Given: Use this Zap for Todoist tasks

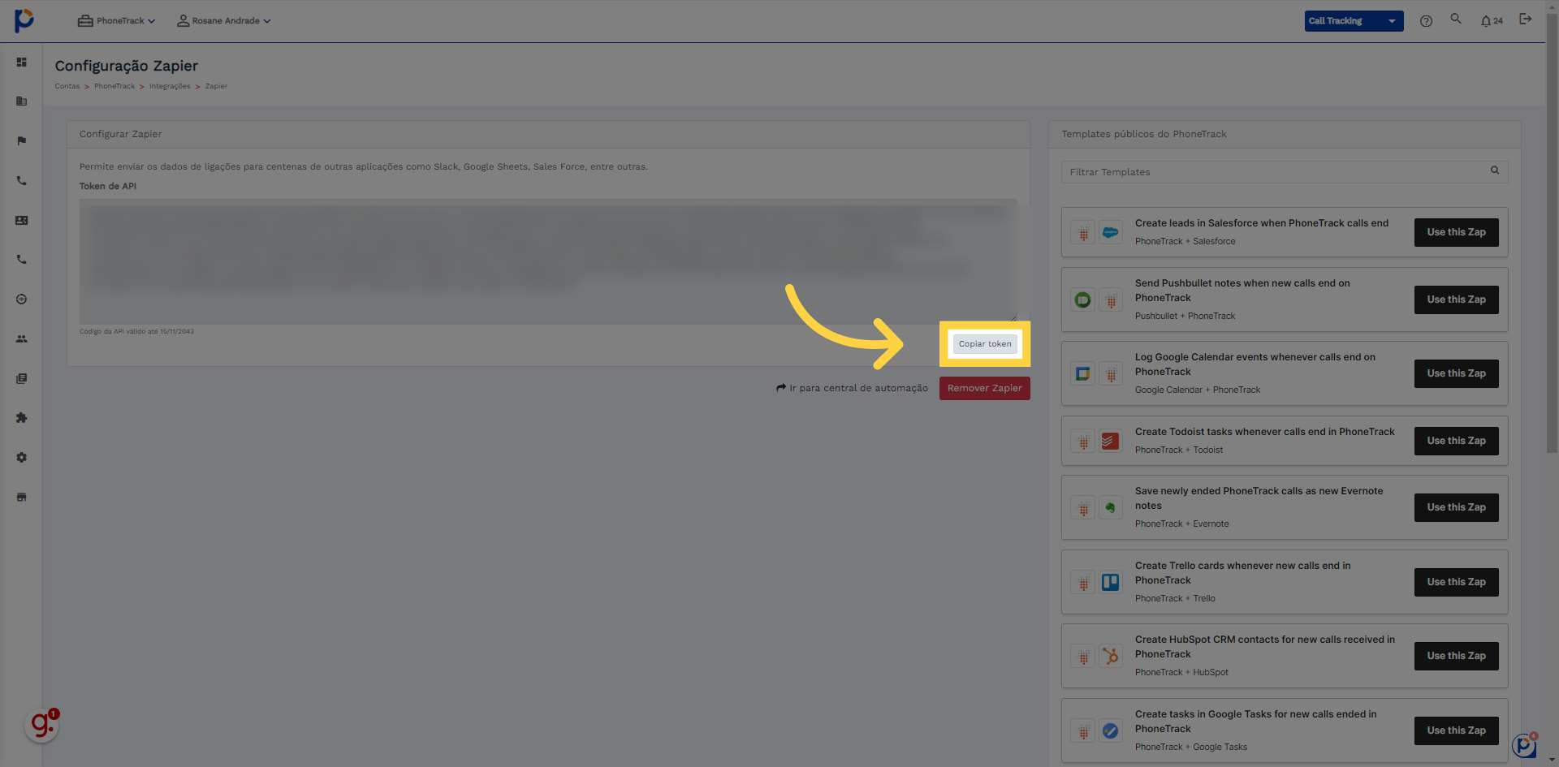Looking at the screenshot, I should point(1456,441).
